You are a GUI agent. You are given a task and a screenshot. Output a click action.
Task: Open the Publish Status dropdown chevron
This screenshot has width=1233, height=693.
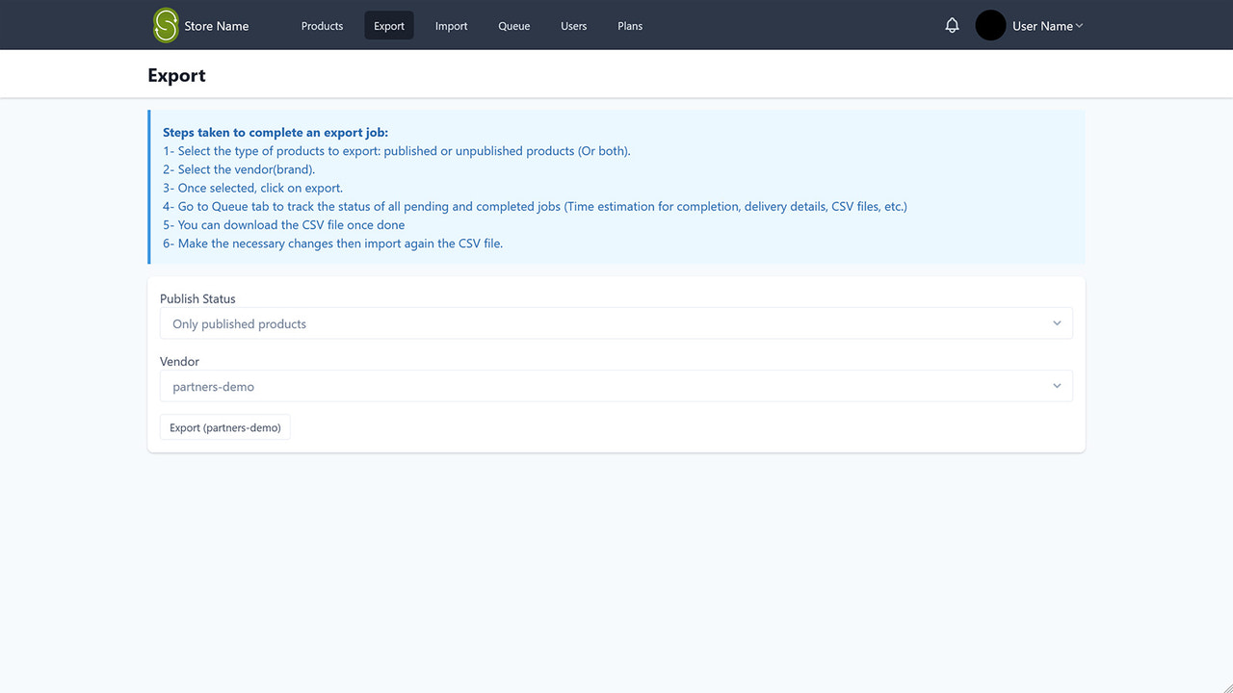pos(1057,322)
